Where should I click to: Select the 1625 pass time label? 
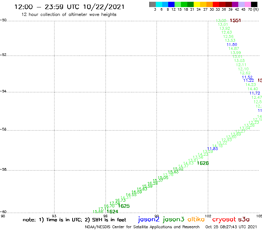[x=124, y=206]
